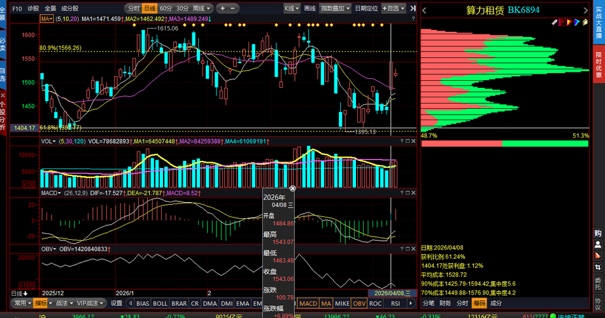Maximize the MACD indicator sub-panel
The width and height of the screenshot is (605, 318).
click(408, 193)
